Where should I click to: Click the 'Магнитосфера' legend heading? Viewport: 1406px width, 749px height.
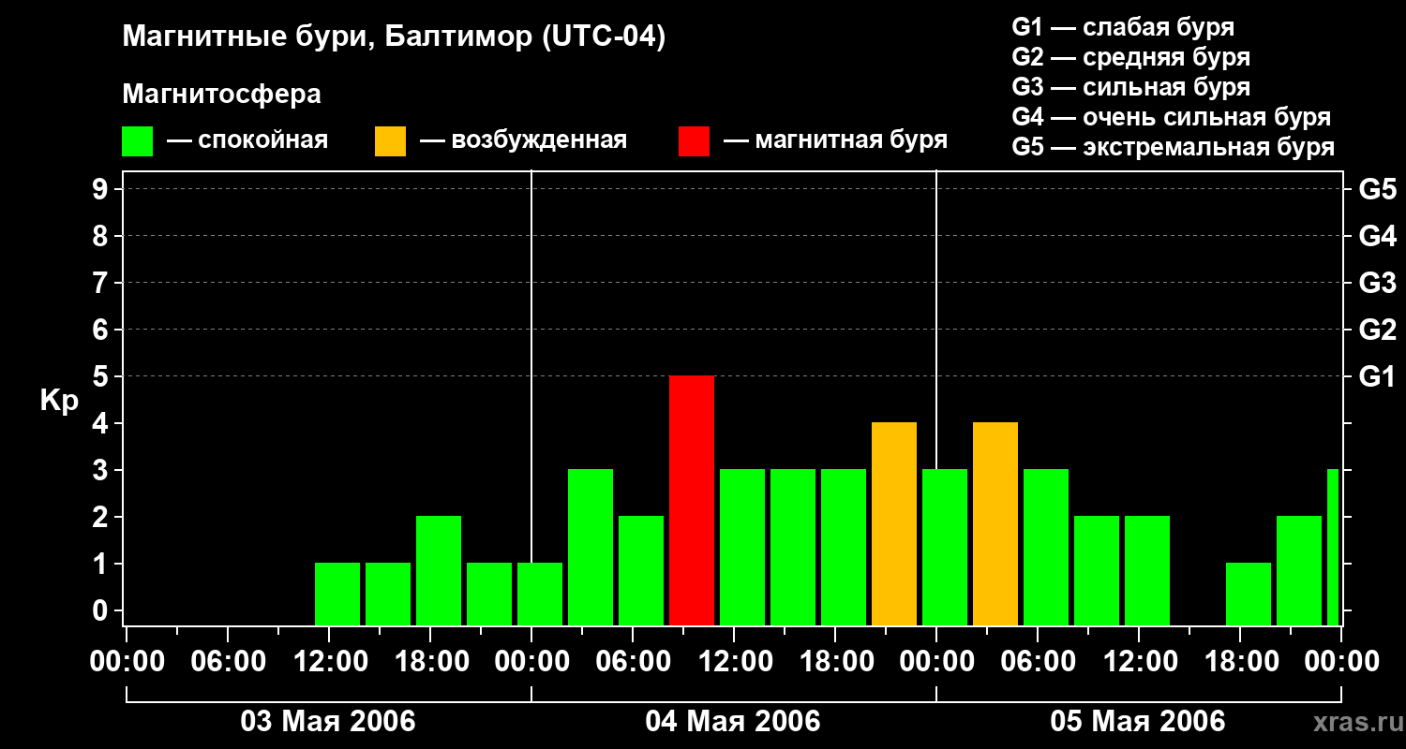221,95
